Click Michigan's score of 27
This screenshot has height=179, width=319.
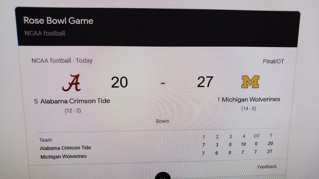[205, 82]
